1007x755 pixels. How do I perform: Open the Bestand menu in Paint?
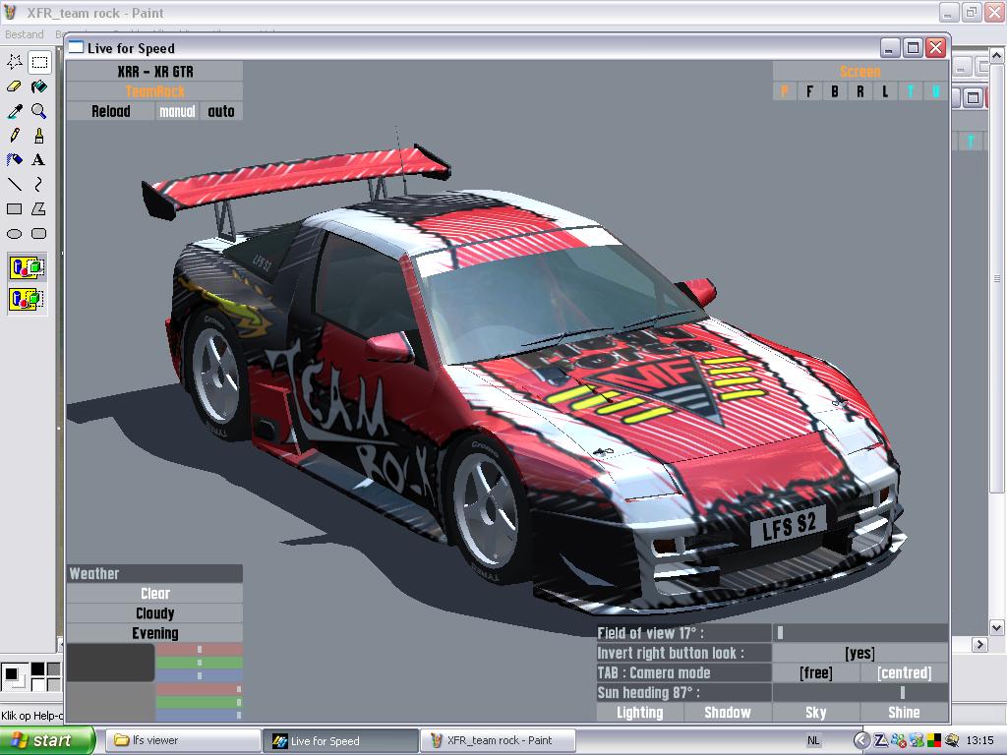click(x=25, y=34)
